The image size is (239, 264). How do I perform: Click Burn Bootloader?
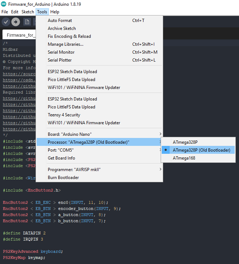(63, 178)
